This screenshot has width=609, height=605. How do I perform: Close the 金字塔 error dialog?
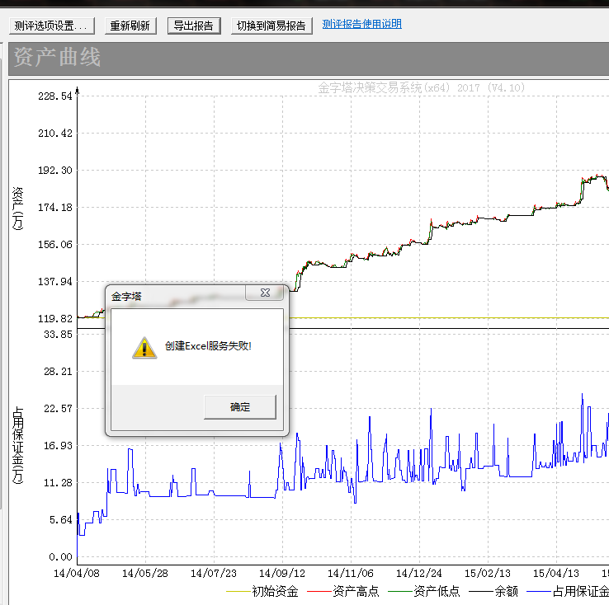click(265, 293)
